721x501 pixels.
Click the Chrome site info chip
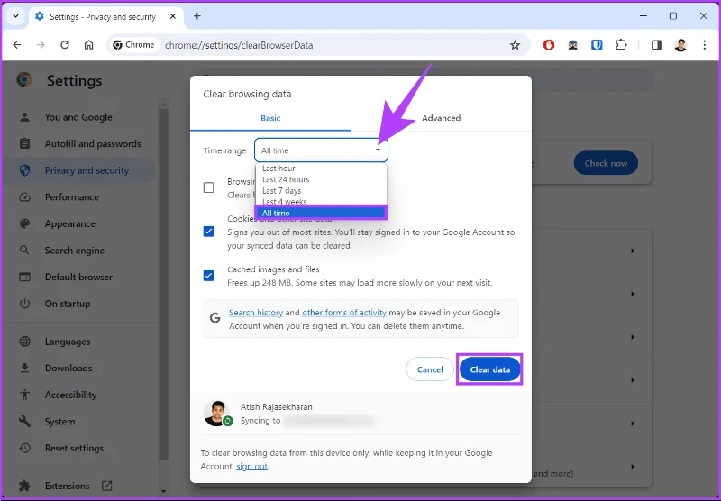[x=133, y=45]
